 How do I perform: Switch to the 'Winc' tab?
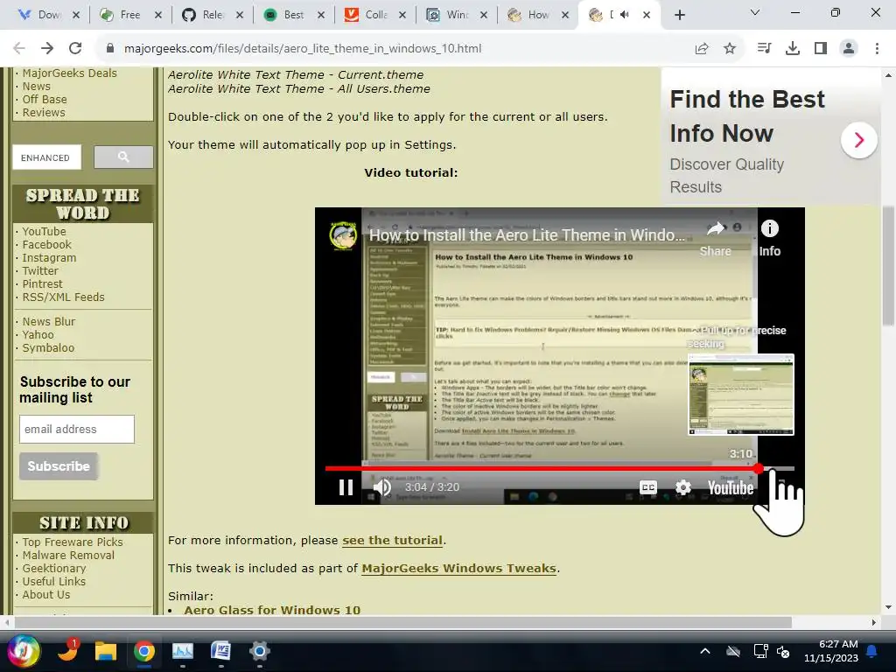point(457,15)
